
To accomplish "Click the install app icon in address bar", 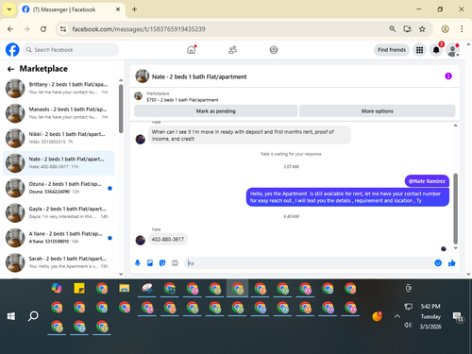I will click(407, 29).
